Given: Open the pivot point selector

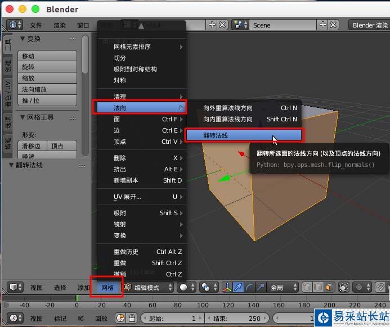Looking at the screenshot, I should click(208, 287).
